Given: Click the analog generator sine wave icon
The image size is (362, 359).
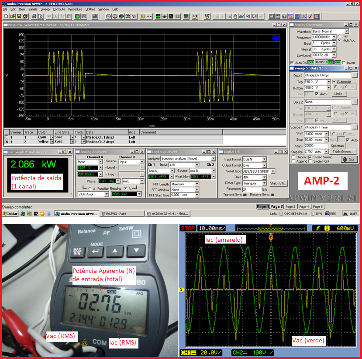Looking at the screenshot, I should pyautogui.click(x=108, y=16).
